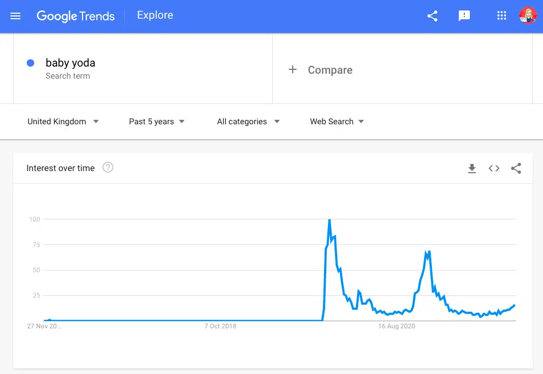Go to the Explore section
Viewport: 543px width, 374px height.
155,15
